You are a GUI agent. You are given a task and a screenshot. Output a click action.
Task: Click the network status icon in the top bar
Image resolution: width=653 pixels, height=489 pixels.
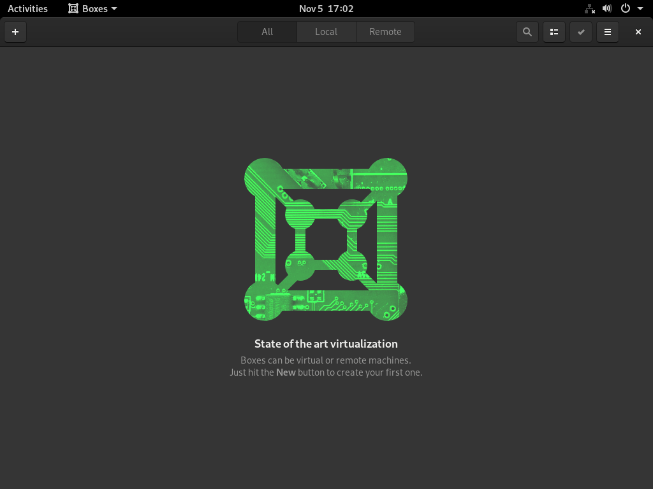[x=590, y=9]
